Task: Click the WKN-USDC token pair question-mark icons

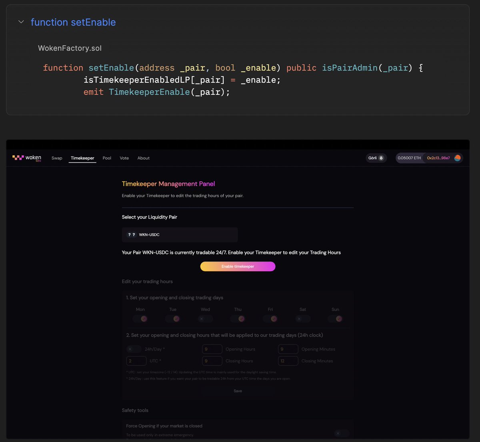Action: pyautogui.click(x=131, y=235)
